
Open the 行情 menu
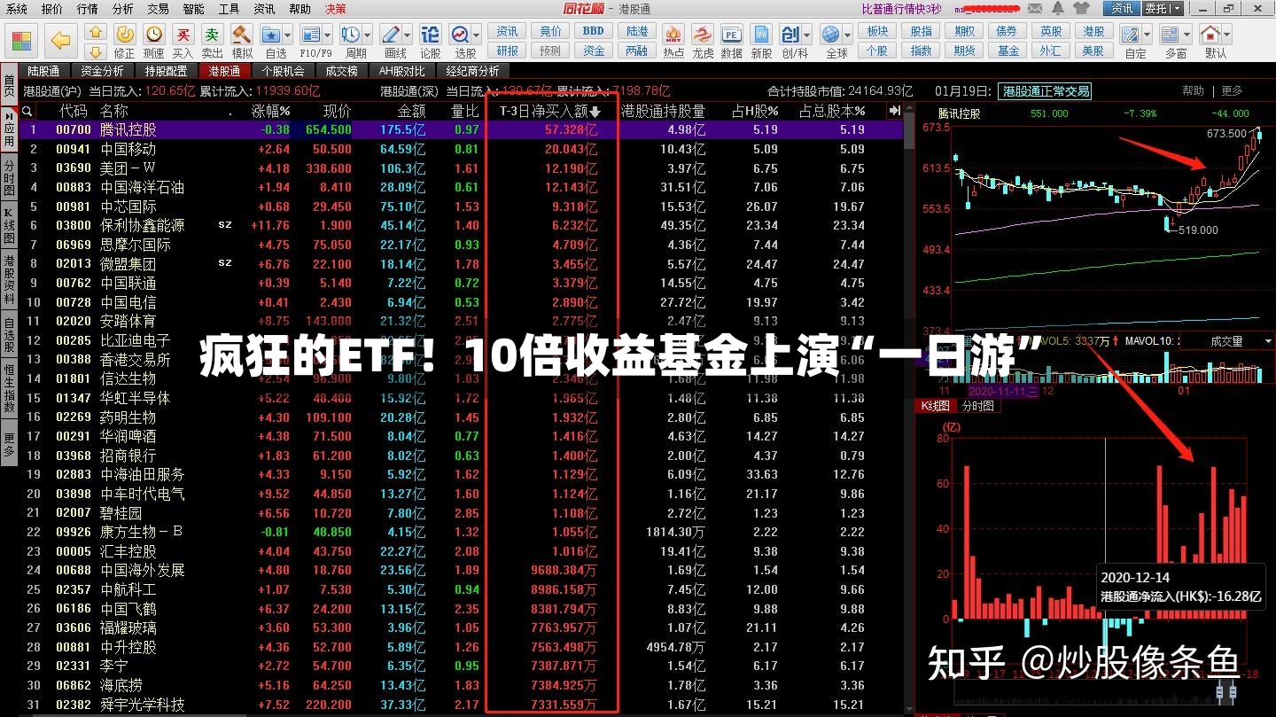click(x=87, y=8)
